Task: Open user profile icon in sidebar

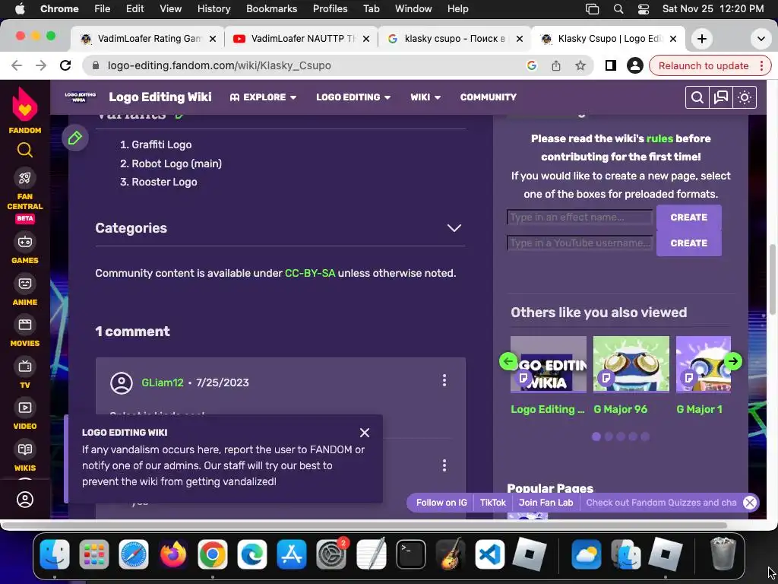Action: 25,499
